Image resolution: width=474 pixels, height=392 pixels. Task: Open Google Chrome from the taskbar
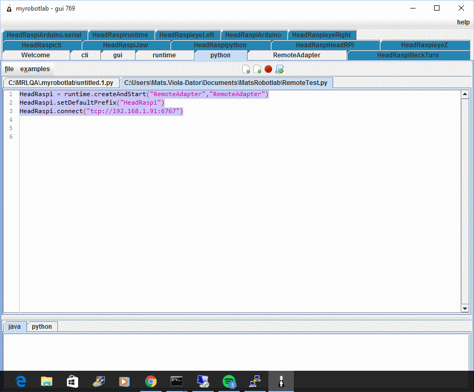click(151, 381)
